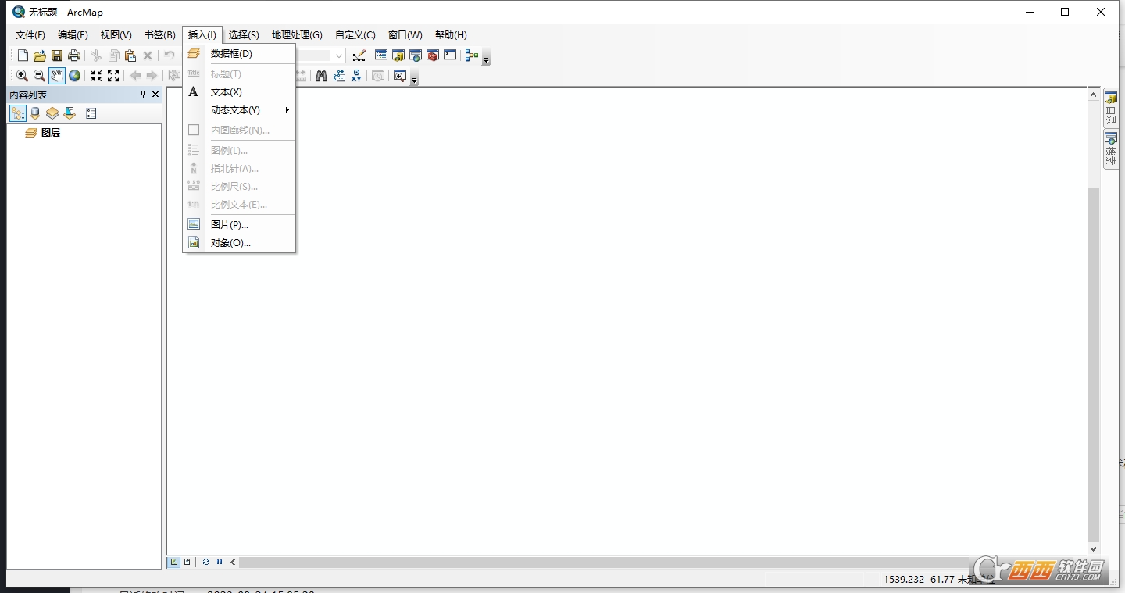
Task: Choose 图片(P)... from Insert menu
Action: coord(239,224)
